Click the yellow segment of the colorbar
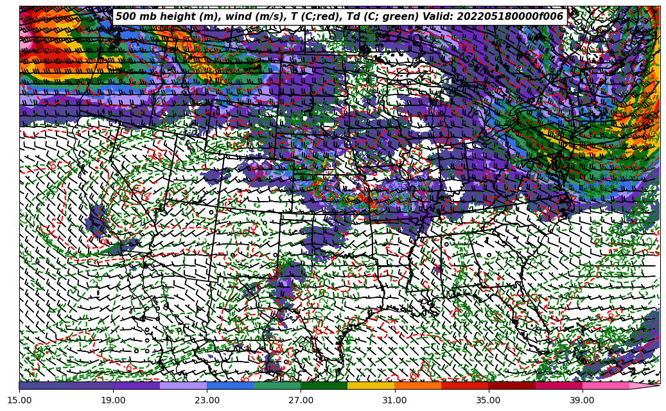Image resolution: width=666 pixels, height=411 pixels. 371,385
